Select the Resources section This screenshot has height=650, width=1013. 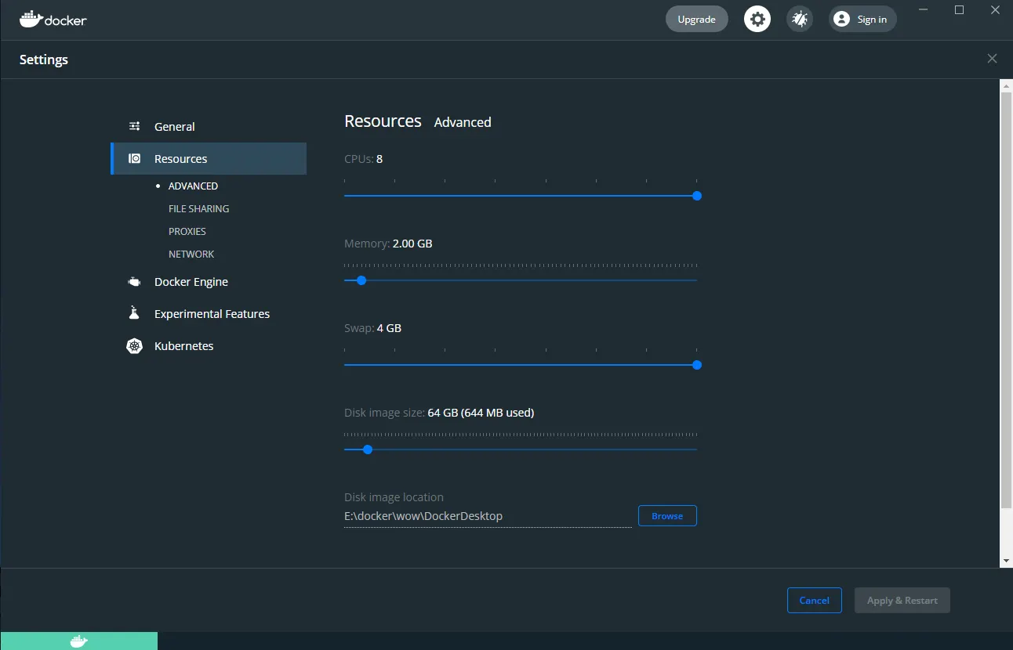(x=209, y=158)
